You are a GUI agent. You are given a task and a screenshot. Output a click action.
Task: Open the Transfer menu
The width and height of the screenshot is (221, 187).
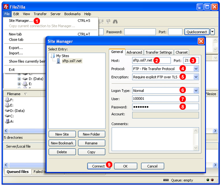click(x=40, y=14)
